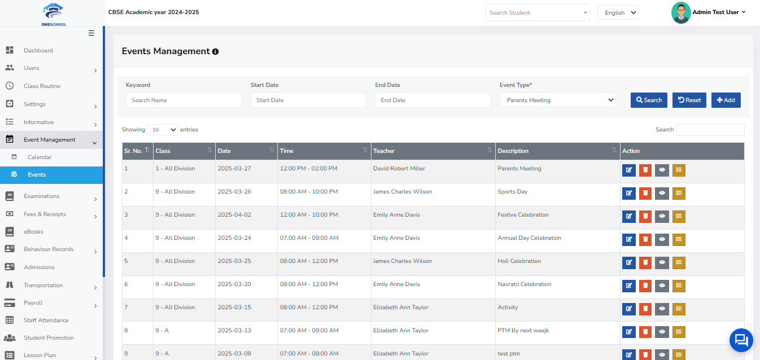View the Festive Celebration event details
This screenshot has height=360, width=760.
[x=662, y=217]
